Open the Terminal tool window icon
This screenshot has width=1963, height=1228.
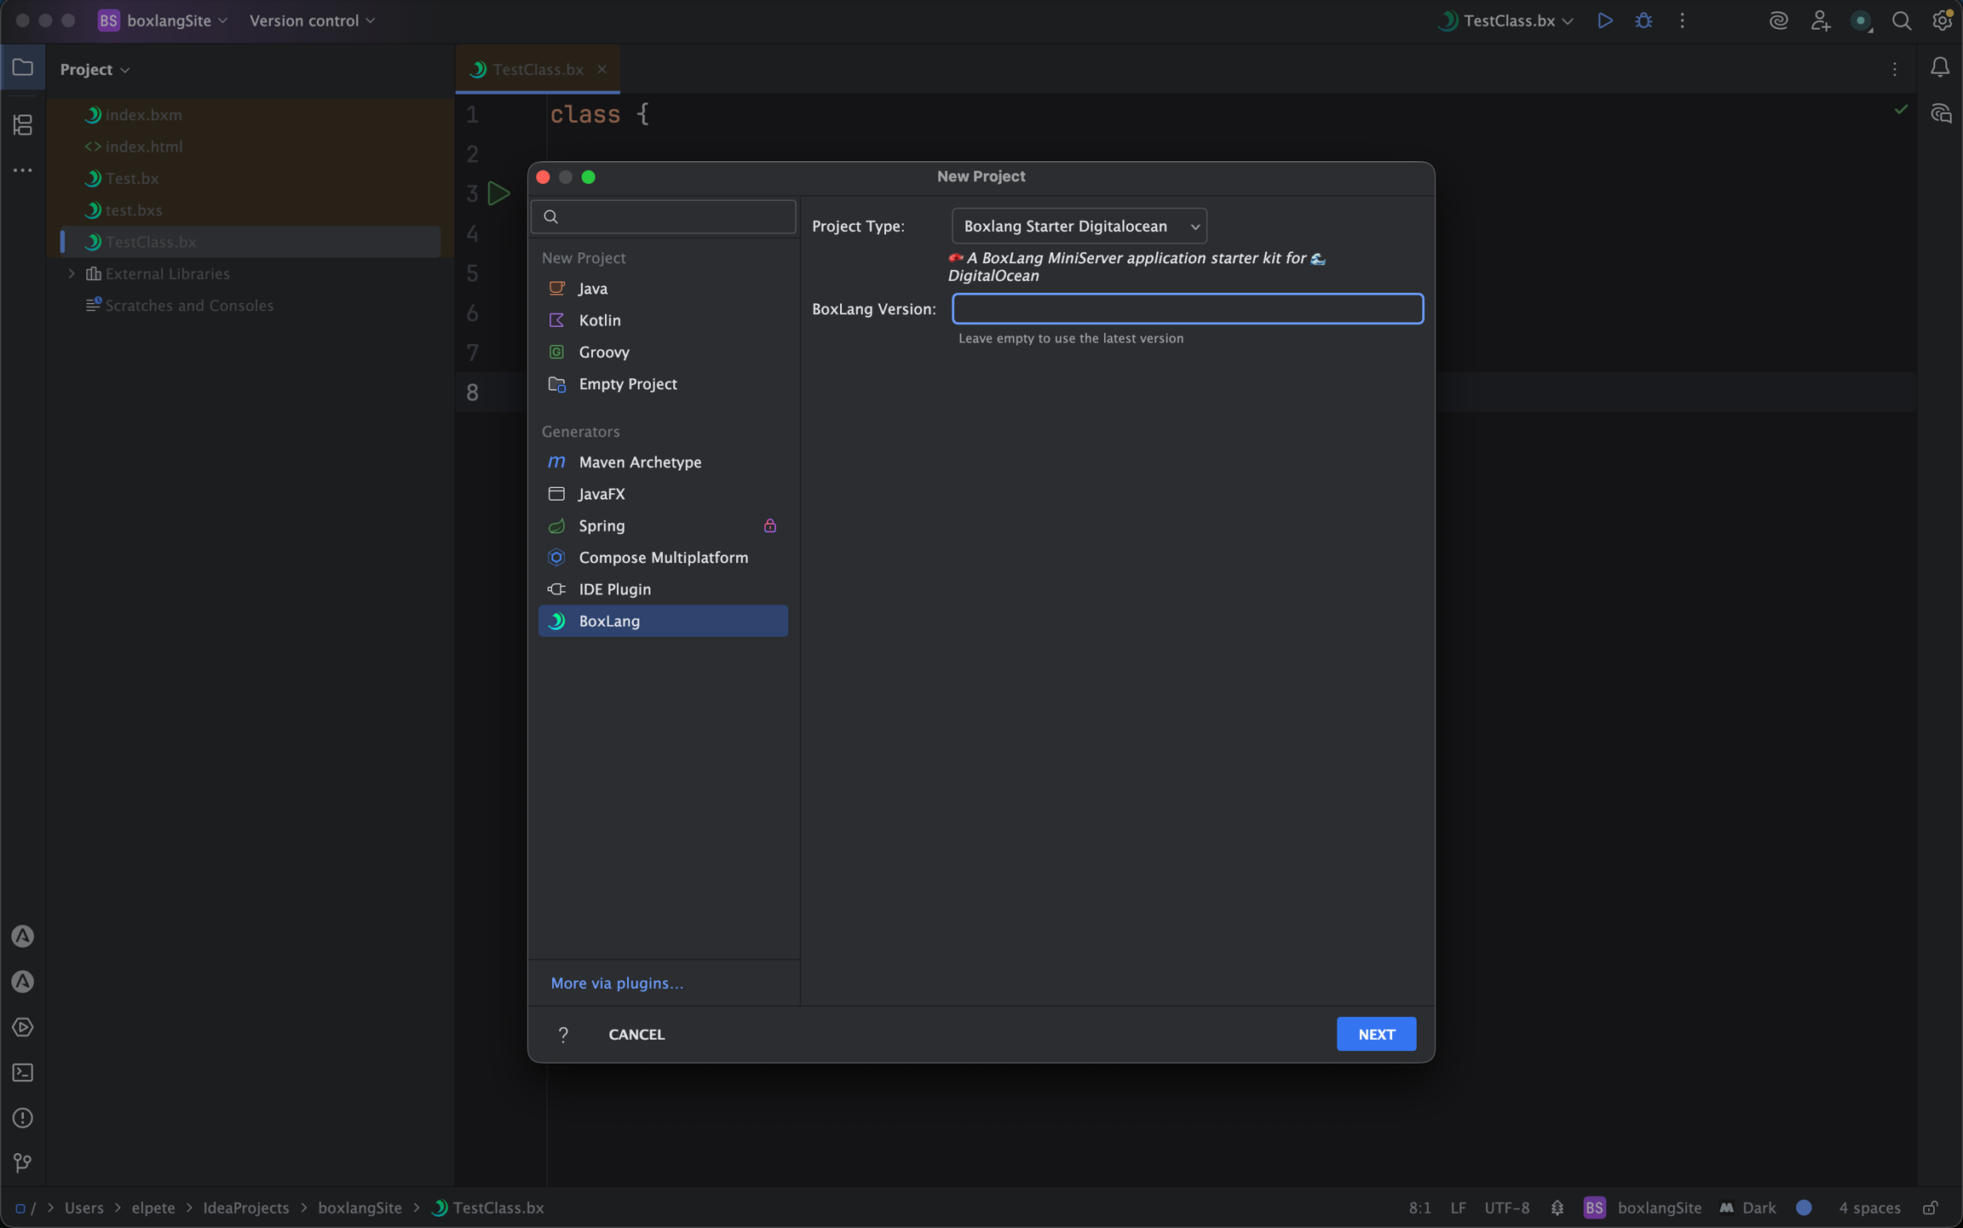pyautogui.click(x=23, y=1072)
